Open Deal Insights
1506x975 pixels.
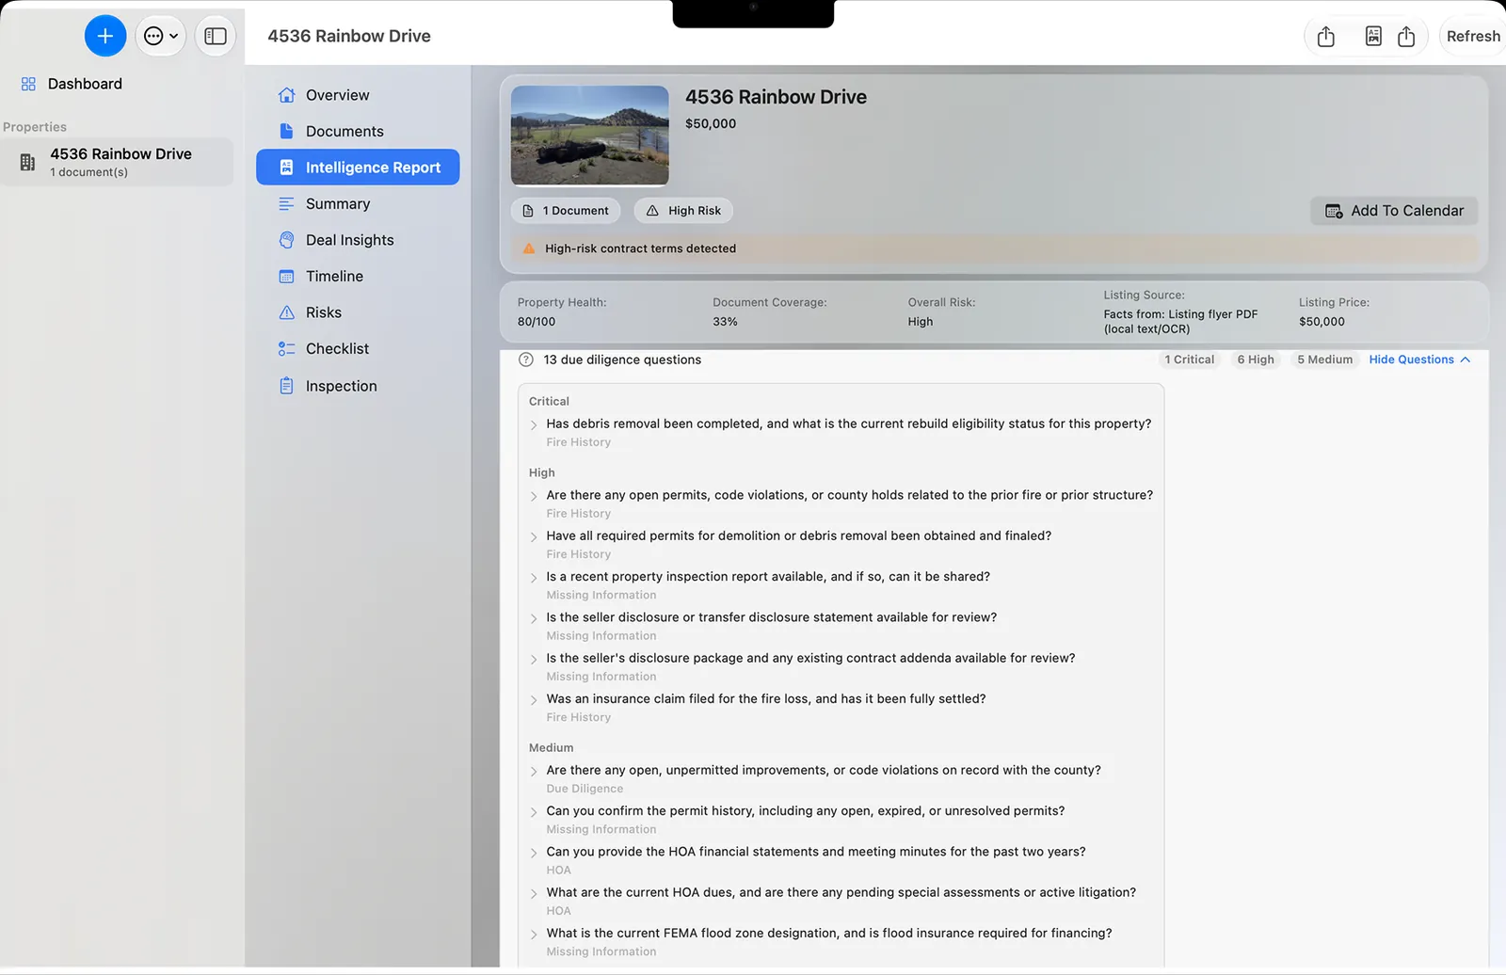coord(349,240)
